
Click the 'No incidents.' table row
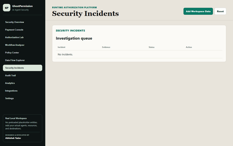tap(139, 54)
